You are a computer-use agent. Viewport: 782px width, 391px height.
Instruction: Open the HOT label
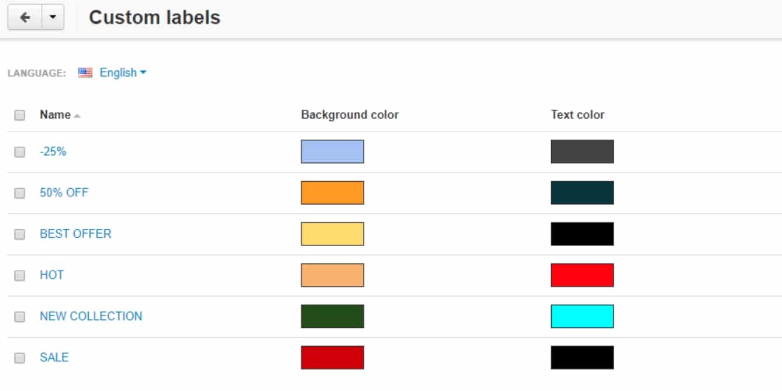coord(52,275)
